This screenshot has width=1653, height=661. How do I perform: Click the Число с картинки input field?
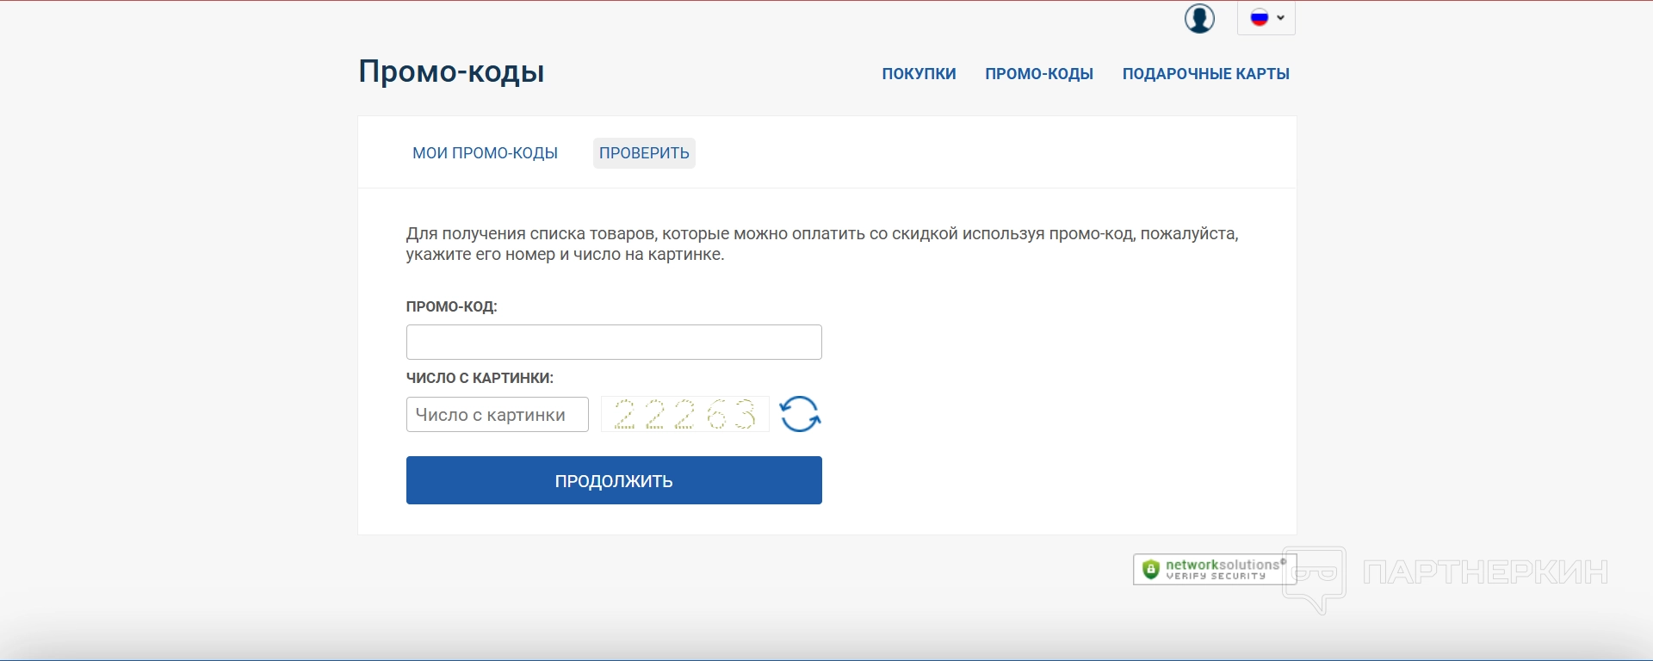[498, 414]
